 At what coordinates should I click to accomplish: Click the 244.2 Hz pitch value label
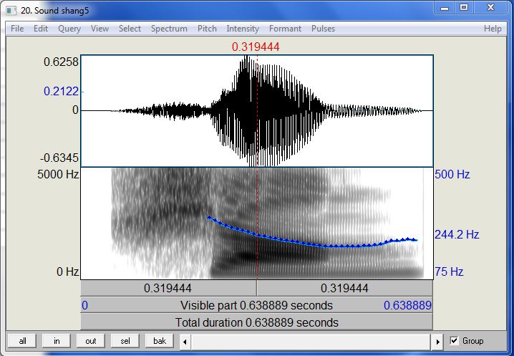pos(457,234)
